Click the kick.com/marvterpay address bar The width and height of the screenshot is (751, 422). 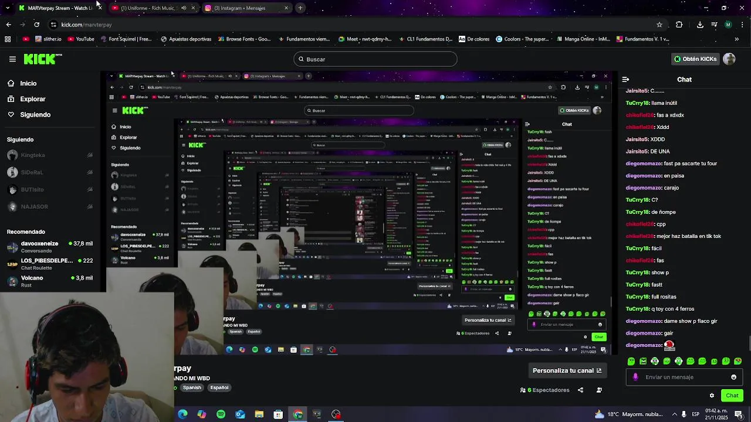click(352, 25)
